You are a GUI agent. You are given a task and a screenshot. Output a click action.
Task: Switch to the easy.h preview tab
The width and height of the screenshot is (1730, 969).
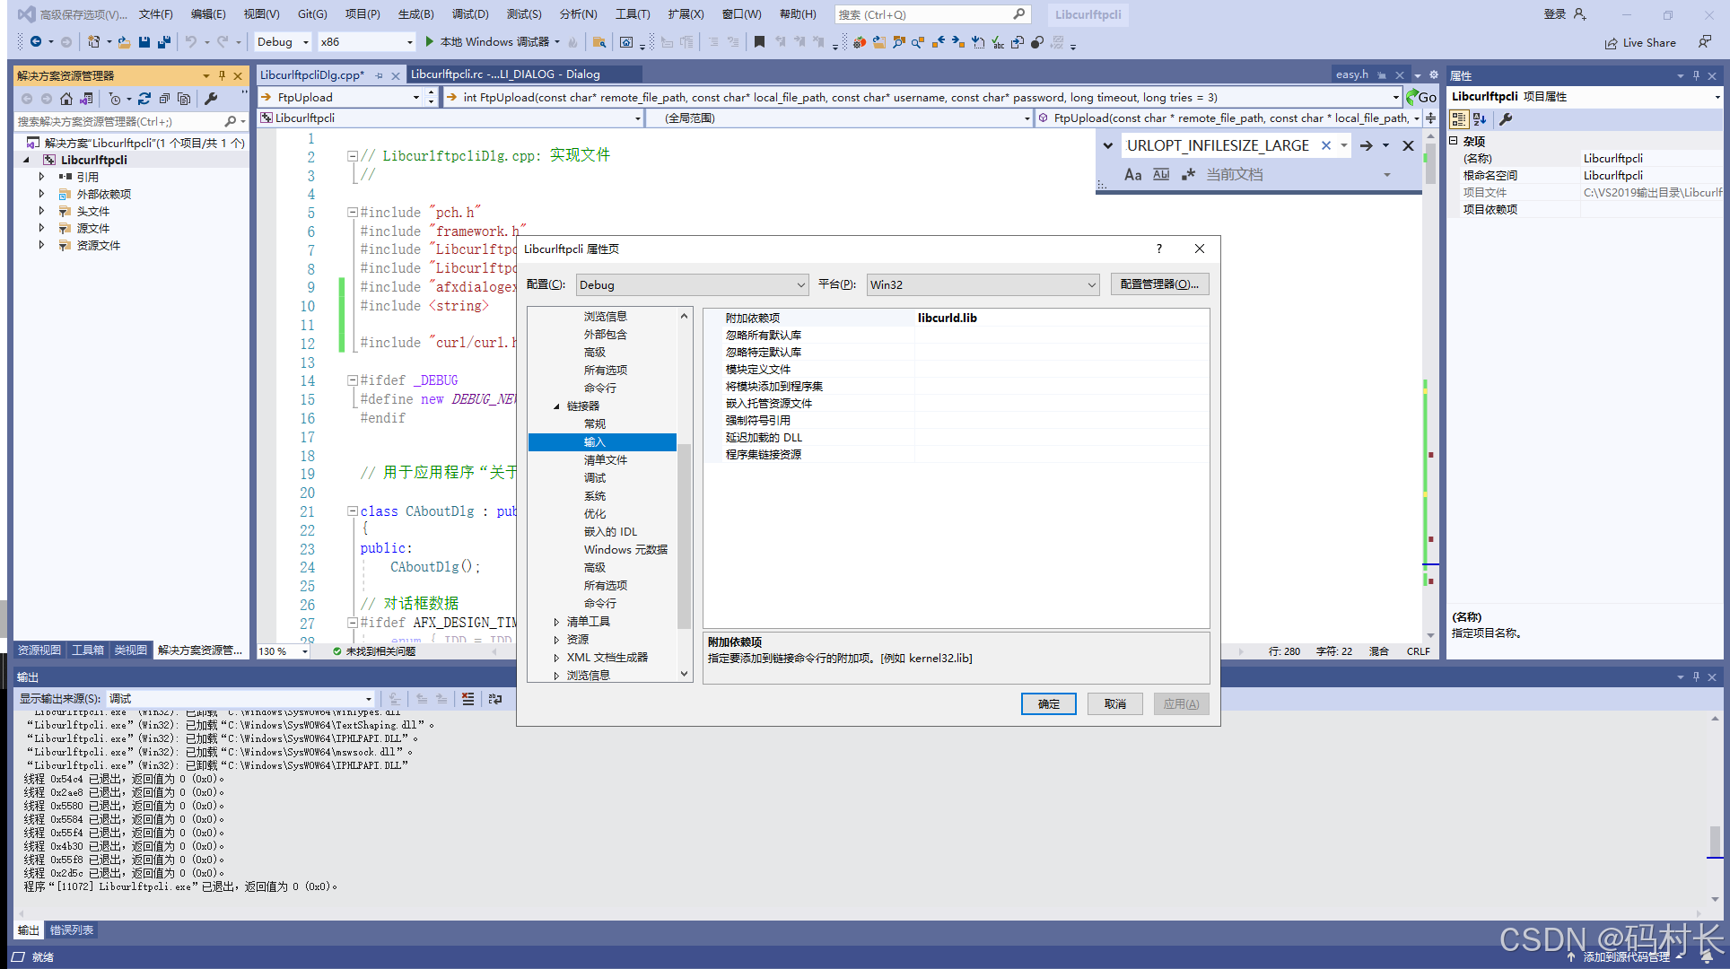pos(1352,74)
